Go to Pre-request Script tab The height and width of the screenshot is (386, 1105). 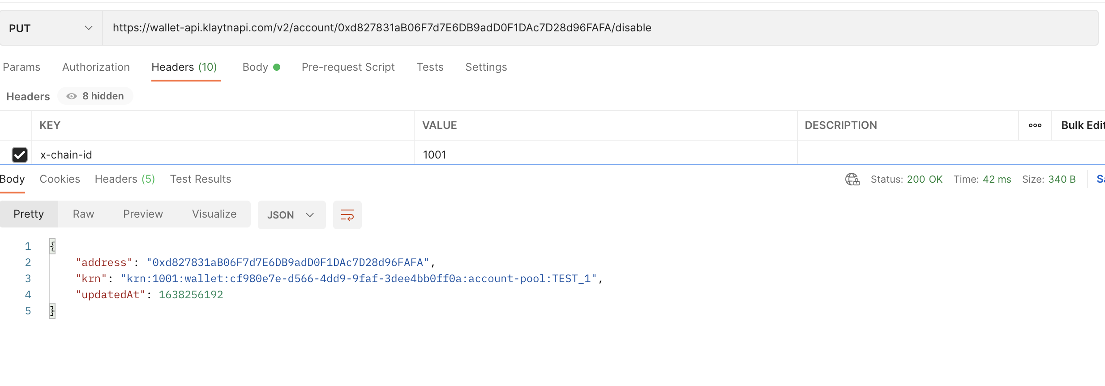pos(348,67)
